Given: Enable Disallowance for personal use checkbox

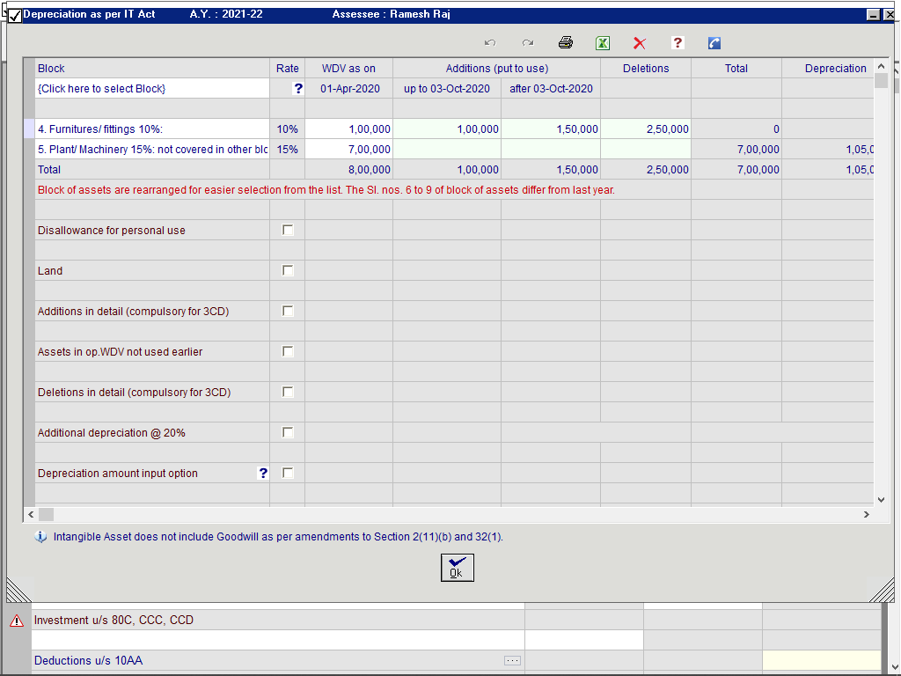Looking at the screenshot, I should tap(288, 231).
